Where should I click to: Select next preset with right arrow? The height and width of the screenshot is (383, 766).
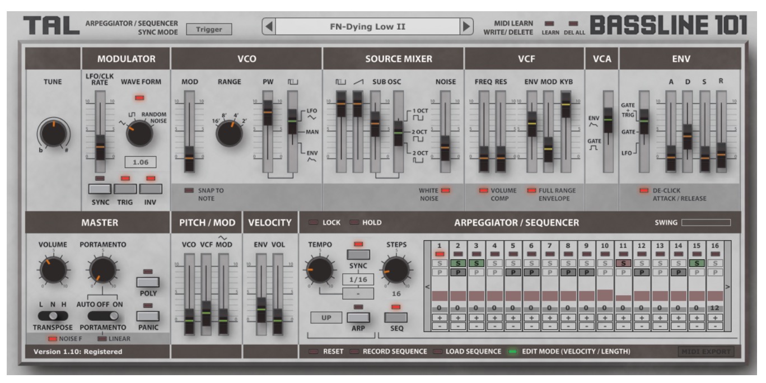[465, 26]
